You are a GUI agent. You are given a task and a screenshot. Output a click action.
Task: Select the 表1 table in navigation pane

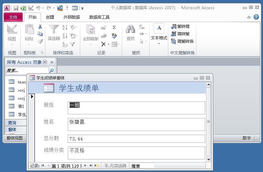pyautogui.click(x=17, y=106)
